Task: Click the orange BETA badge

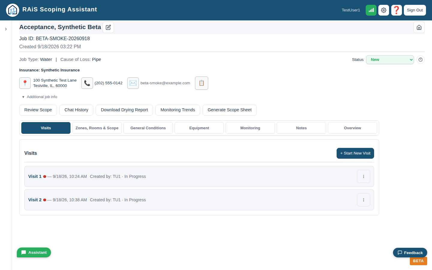Action: pos(418,261)
